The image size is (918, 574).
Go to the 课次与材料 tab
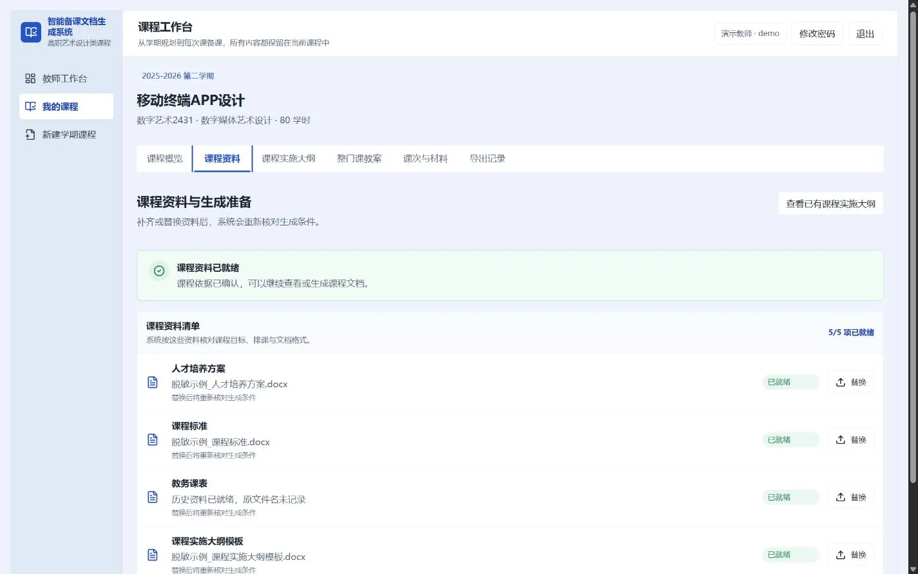click(425, 158)
